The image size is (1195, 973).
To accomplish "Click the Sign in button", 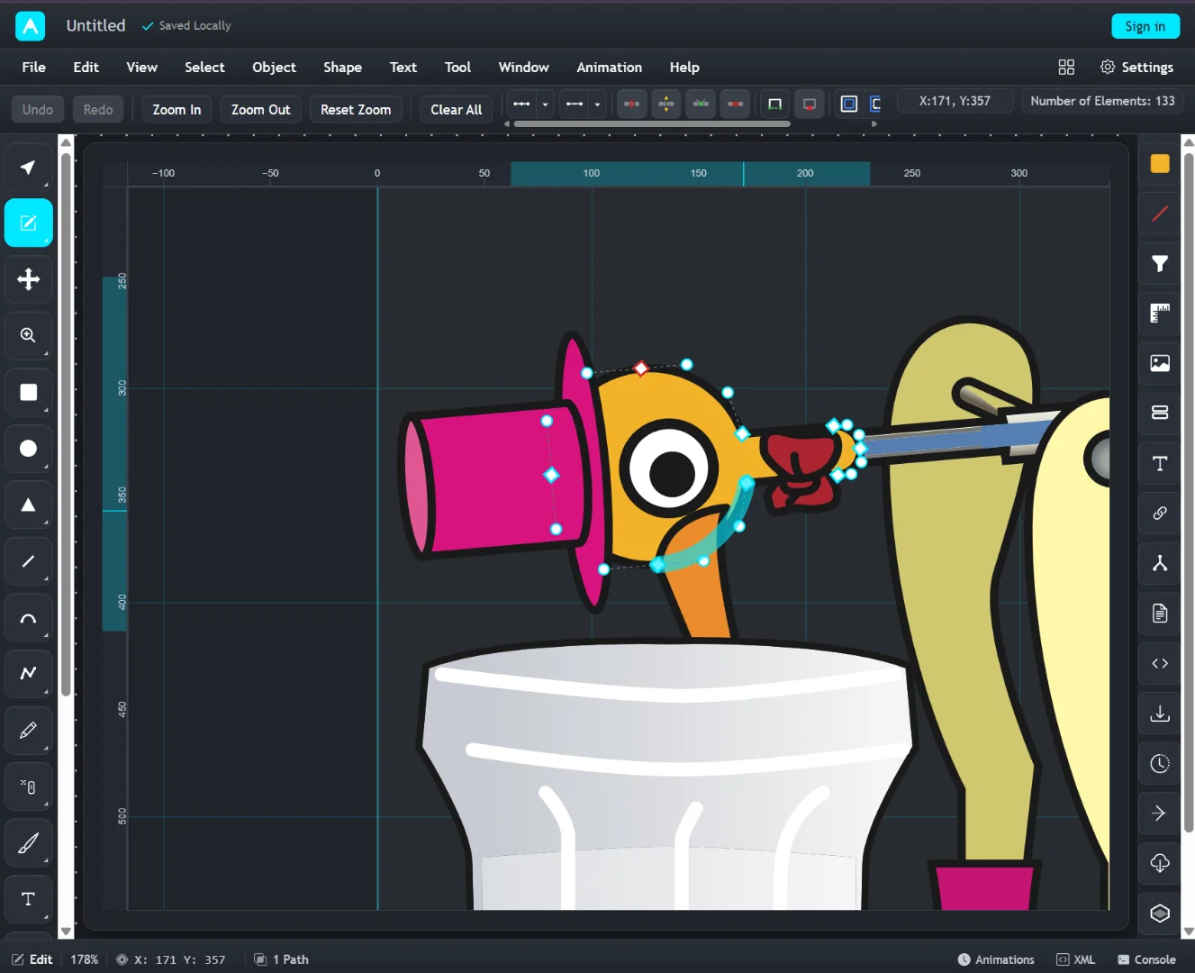I will point(1145,26).
